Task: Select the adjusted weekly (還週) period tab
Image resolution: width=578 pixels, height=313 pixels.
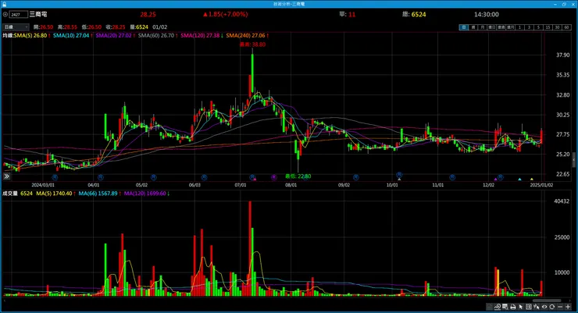Action: click(x=501, y=27)
